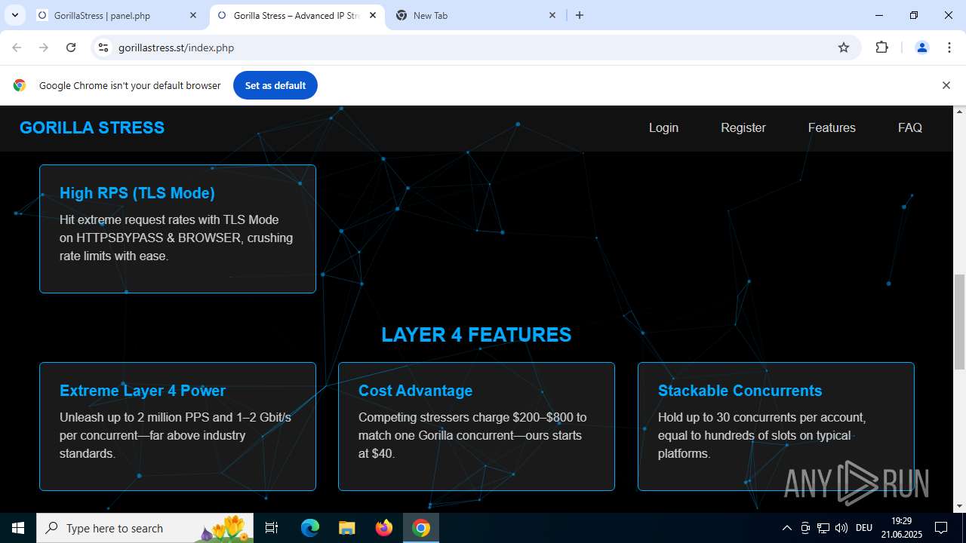Click text about 30 concurrents per account
The width and height of the screenshot is (966, 543).
click(761, 435)
